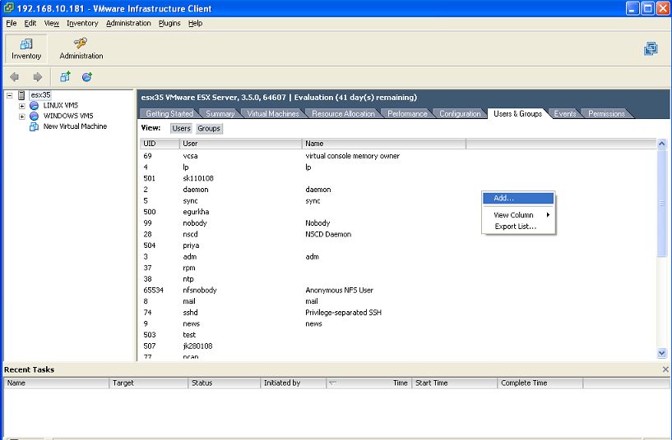Click the New Resource Pool toolbar icon
The height and width of the screenshot is (440, 672).
(x=87, y=76)
